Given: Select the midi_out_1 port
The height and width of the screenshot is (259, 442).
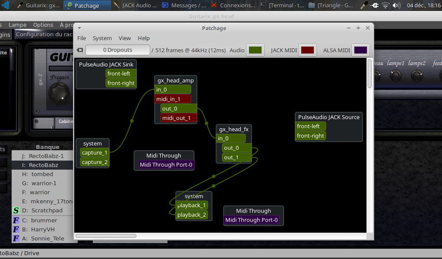Looking at the screenshot, I should [179, 118].
